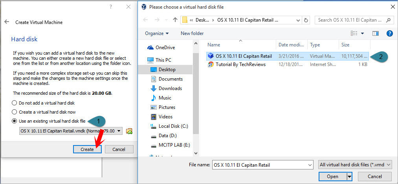
Task: Open file dialog help icon
Action: 390,33
